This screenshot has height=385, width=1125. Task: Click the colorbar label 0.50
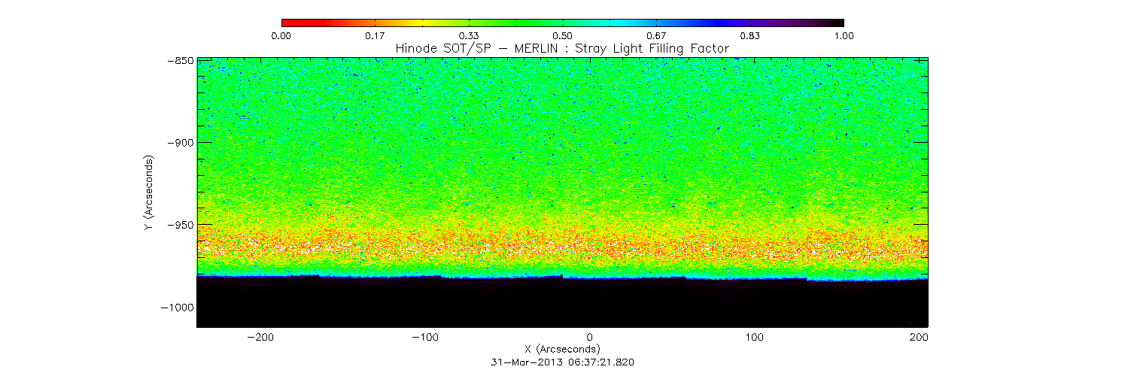562,35
